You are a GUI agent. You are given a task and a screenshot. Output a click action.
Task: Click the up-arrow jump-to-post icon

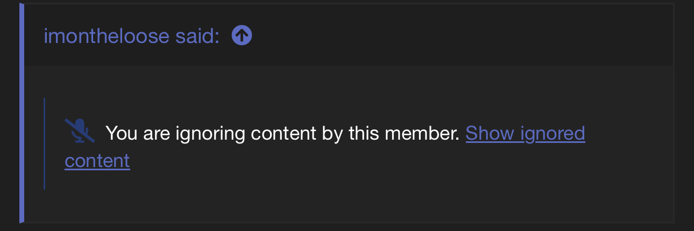(x=242, y=36)
